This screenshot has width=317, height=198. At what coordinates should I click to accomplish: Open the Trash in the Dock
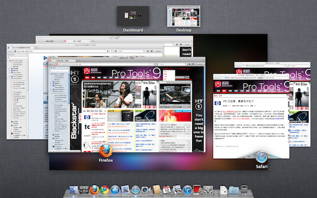(244, 190)
